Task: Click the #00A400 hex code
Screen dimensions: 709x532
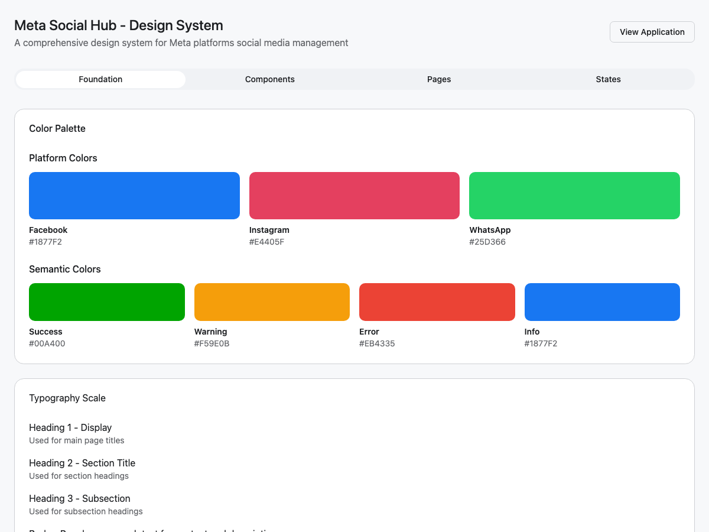Action: pos(47,343)
